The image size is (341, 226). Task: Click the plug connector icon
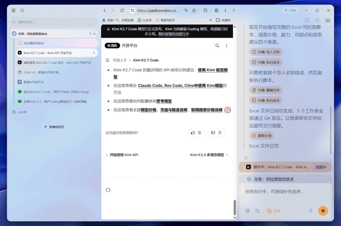click(311, 211)
